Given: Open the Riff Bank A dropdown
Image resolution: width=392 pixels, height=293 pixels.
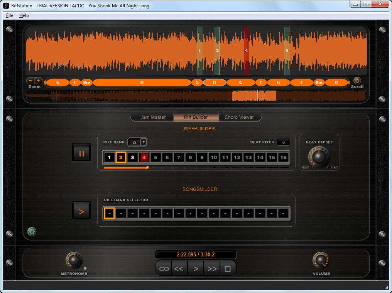Looking at the screenshot, I should (144, 142).
